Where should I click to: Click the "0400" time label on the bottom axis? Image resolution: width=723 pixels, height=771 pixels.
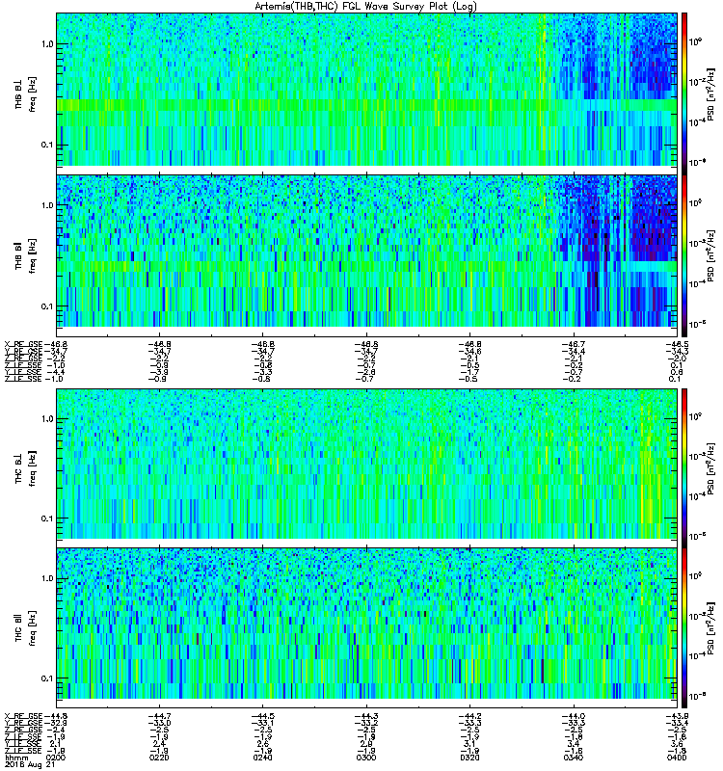677,758
